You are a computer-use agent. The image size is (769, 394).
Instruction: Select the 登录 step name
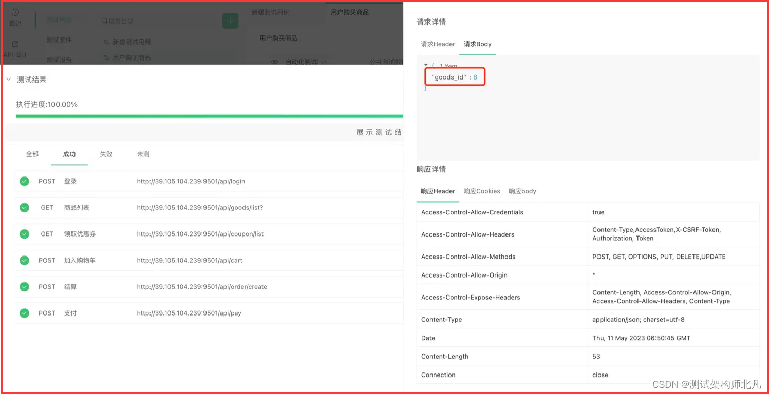(x=70, y=181)
